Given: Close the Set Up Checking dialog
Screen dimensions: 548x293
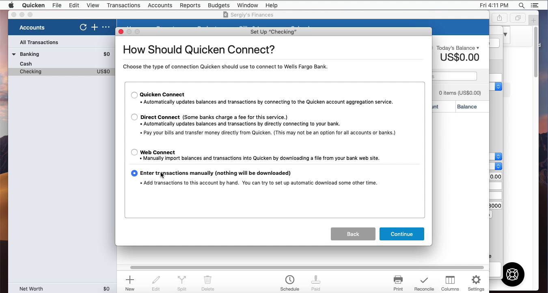Looking at the screenshot, I should [121, 32].
